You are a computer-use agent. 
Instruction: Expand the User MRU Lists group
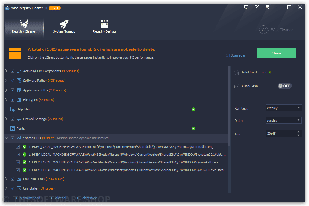(6, 179)
